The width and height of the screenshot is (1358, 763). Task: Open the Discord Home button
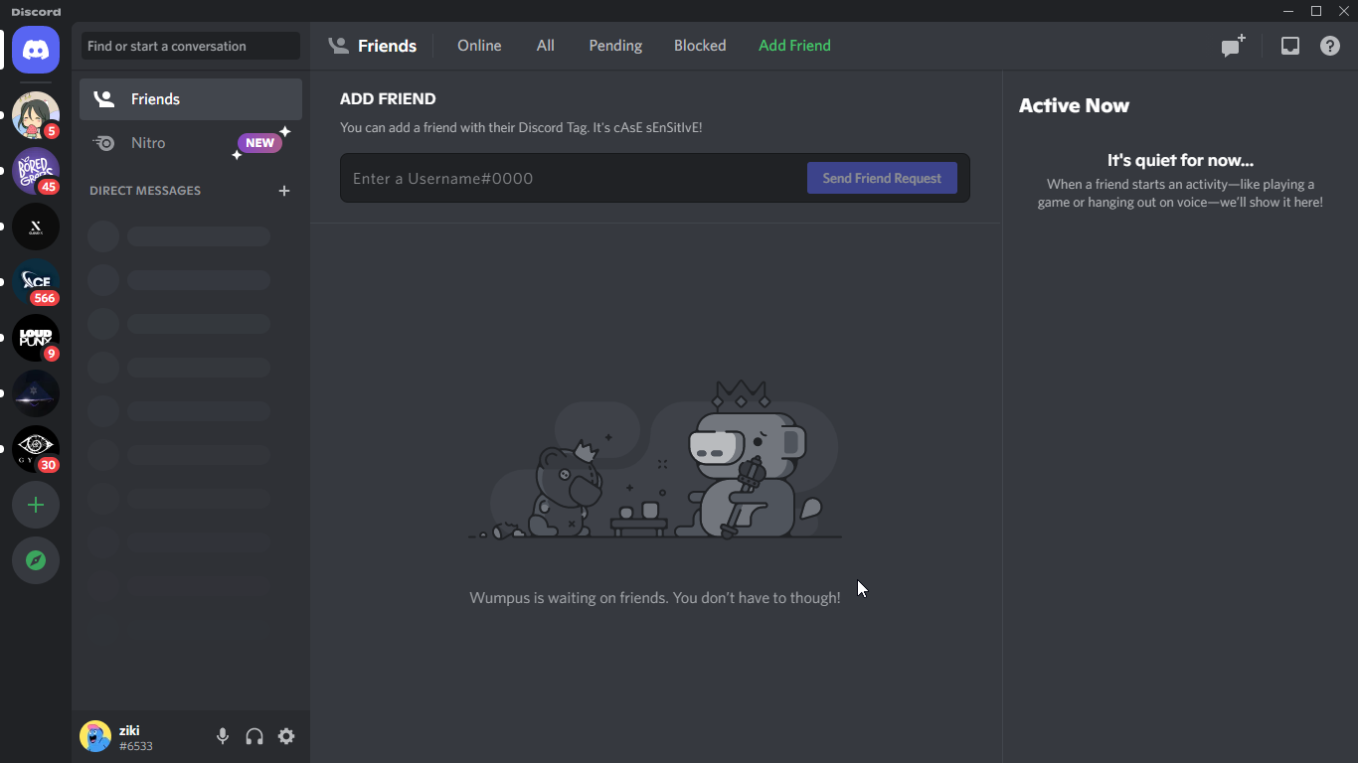click(35, 49)
